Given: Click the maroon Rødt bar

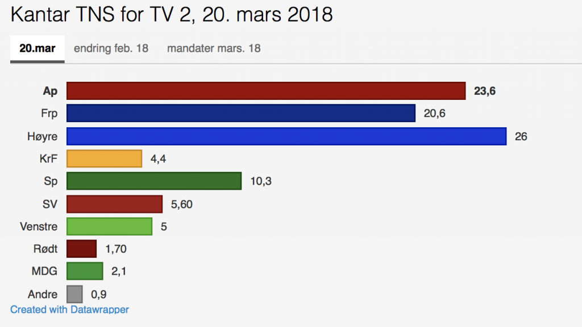Looking at the screenshot, I should coord(81,249).
